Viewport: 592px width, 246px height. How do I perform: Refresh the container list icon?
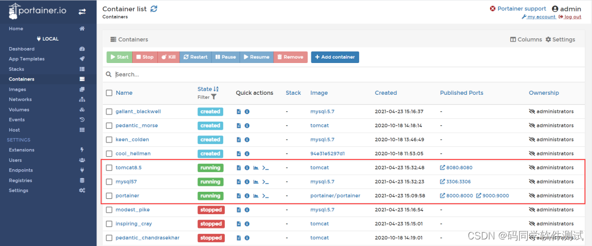tap(153, 9)
